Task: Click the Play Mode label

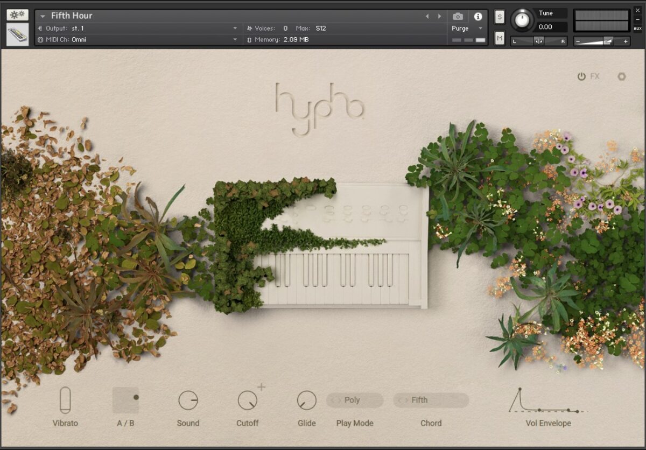Action: (355, 423)
